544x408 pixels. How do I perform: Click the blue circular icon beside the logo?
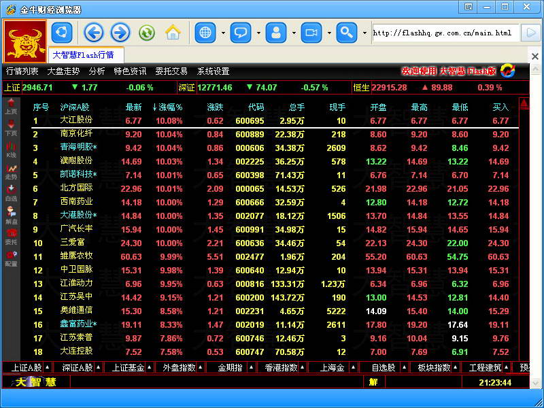62,33
